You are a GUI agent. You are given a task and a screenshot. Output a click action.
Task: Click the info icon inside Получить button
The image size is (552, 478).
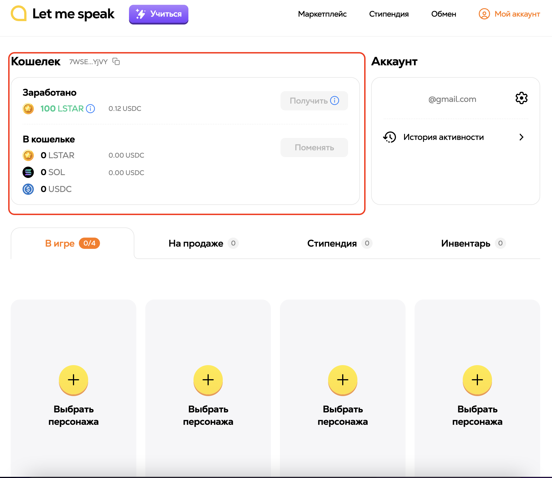(x=335, y=100)
